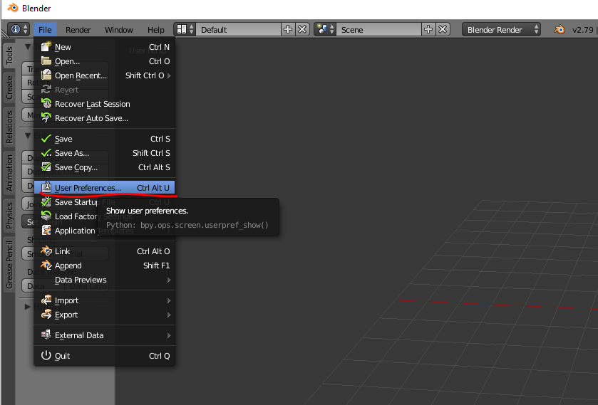Click the Recover Auto Save icon
This screenshot has height=405, width=598.
pos(46,117)
